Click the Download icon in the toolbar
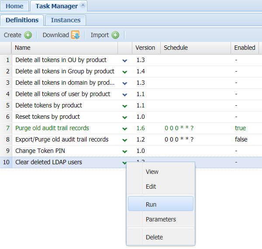 75,35
